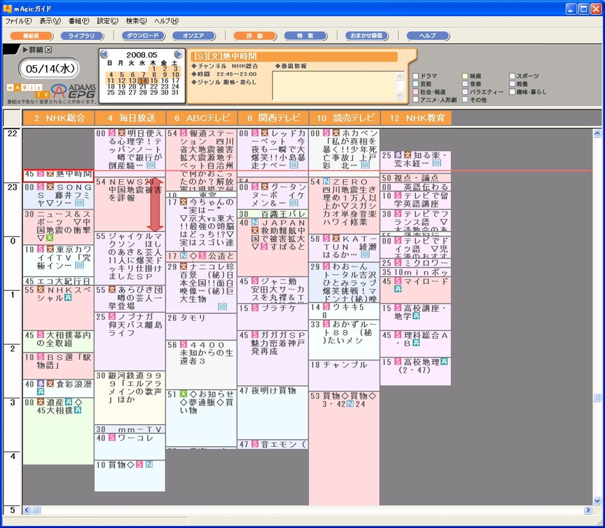Open detail icon in レッドカーペット program
The height and width of the screenshot is (528, 605).
pos(294,166)
